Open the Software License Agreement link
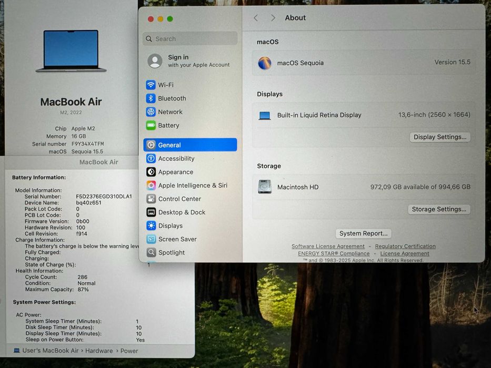The width and height of the screenshot is (491, 368). [x=328, y=246]
